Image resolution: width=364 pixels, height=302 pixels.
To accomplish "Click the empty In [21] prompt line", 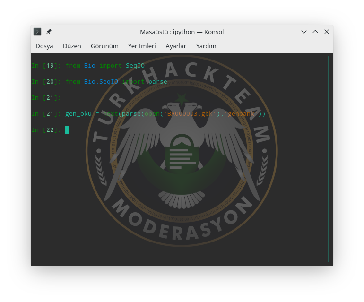I will point(46,98).
